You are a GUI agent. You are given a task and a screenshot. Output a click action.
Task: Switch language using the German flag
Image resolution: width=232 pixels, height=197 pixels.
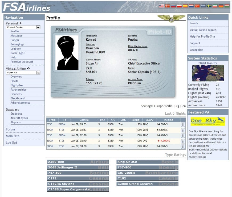pos(221,6)
